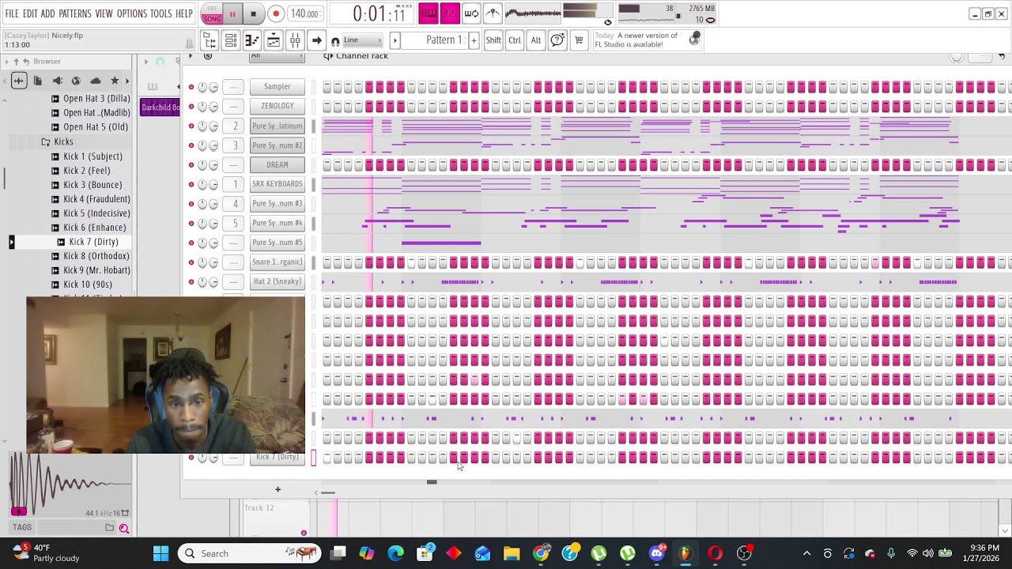Open Windows Start menu
The image size is (1012, 569).
point(160,553)
